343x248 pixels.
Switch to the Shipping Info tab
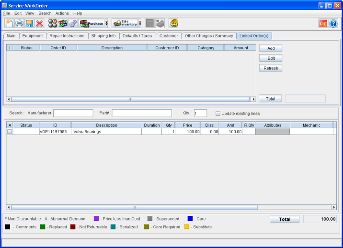pyautogui.click(x=103, y=36)
